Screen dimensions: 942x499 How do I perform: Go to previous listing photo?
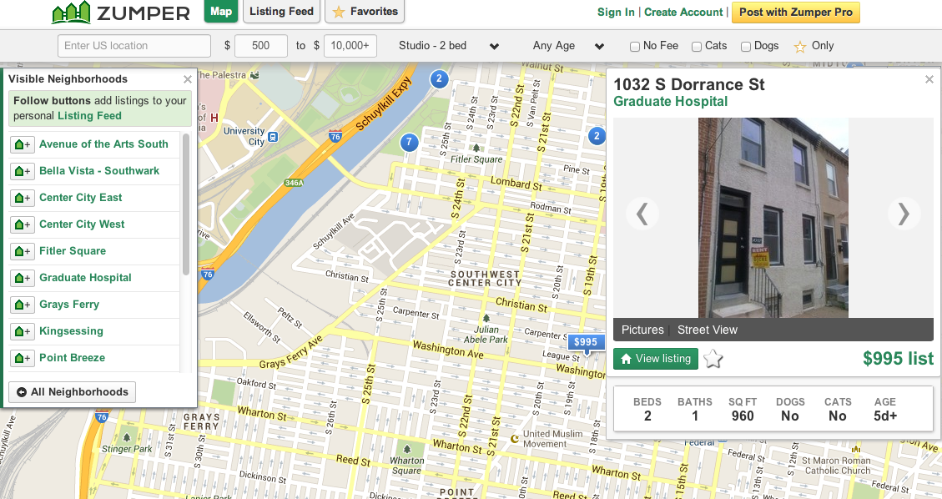pos(642,214)
